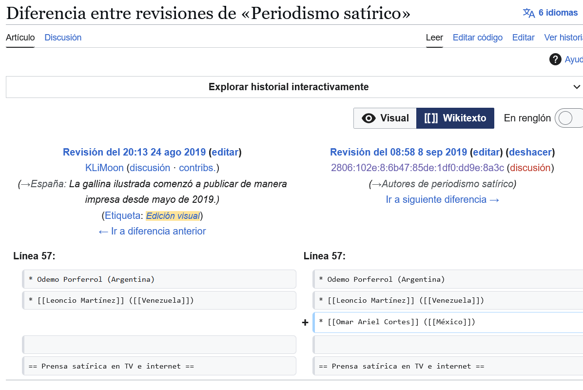Click the Etiqueta link
583x390 pixels.
pyautogui.click(x=122, y=215)
